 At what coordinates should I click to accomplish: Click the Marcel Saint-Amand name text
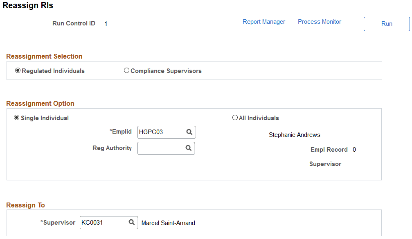[168, 223]
